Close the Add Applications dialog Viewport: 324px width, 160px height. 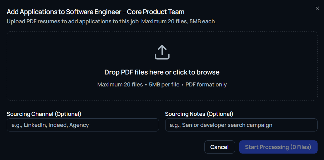pos(317,8)
